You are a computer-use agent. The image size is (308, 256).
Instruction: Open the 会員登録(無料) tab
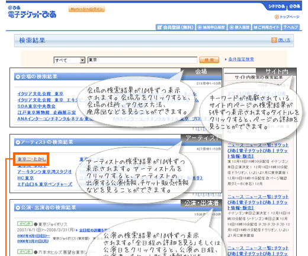(175, 27)
